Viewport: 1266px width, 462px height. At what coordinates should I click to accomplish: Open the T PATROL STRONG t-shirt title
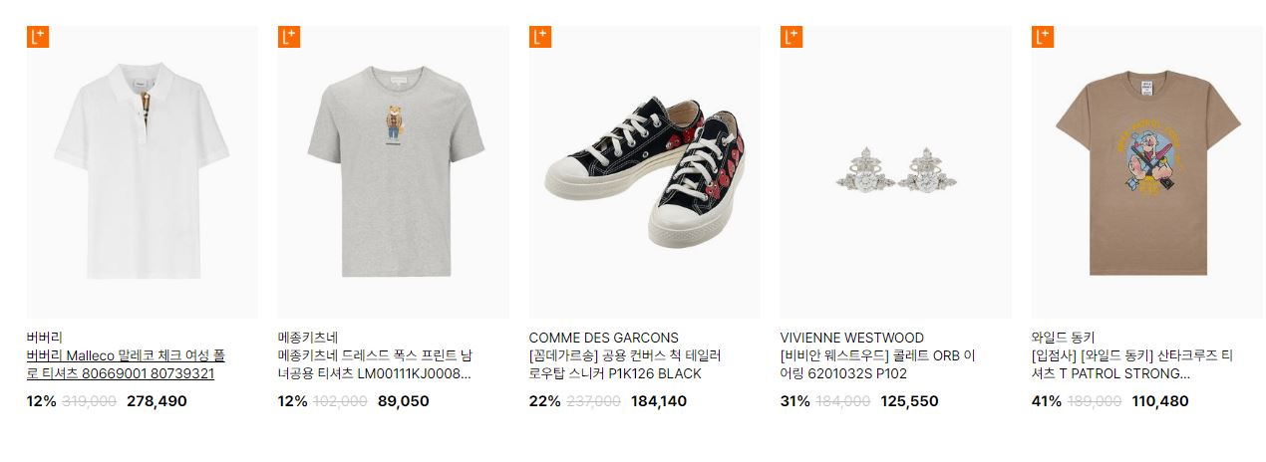tap(1133, 364)
